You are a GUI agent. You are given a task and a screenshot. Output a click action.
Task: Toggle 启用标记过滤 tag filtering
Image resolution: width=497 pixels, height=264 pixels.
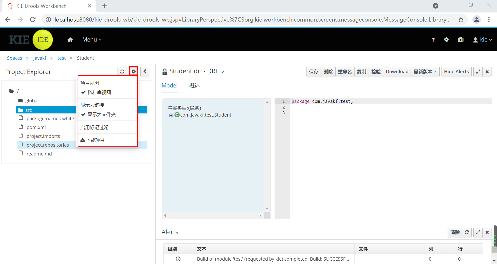94,127
